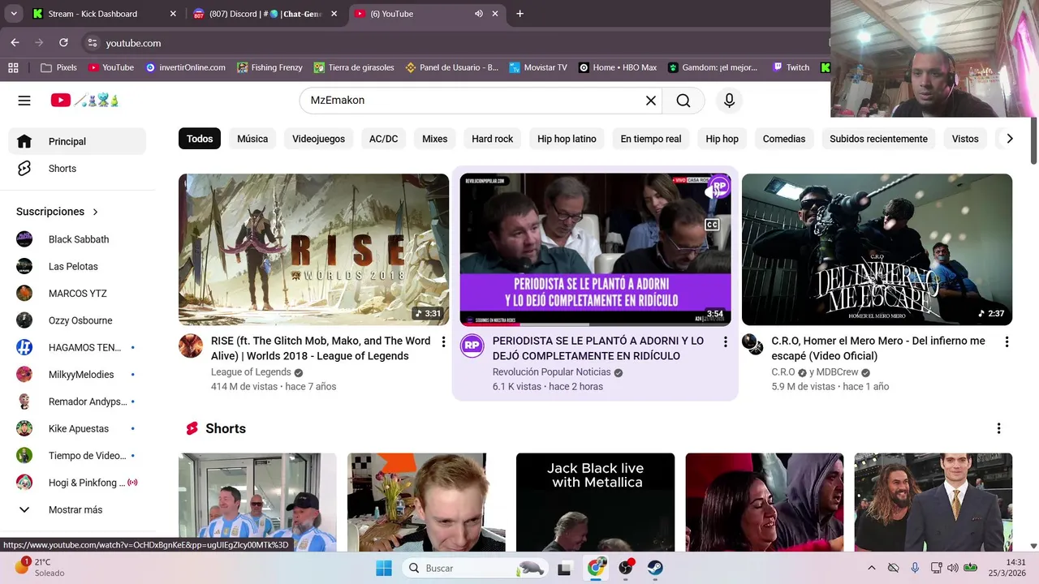Click the Revolución Popular RP avatar
This screenshot has width=1039, height=584.
(472, 346)
